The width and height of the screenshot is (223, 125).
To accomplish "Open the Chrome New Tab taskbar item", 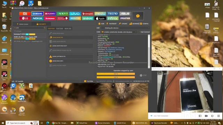I will click(60, 123).
